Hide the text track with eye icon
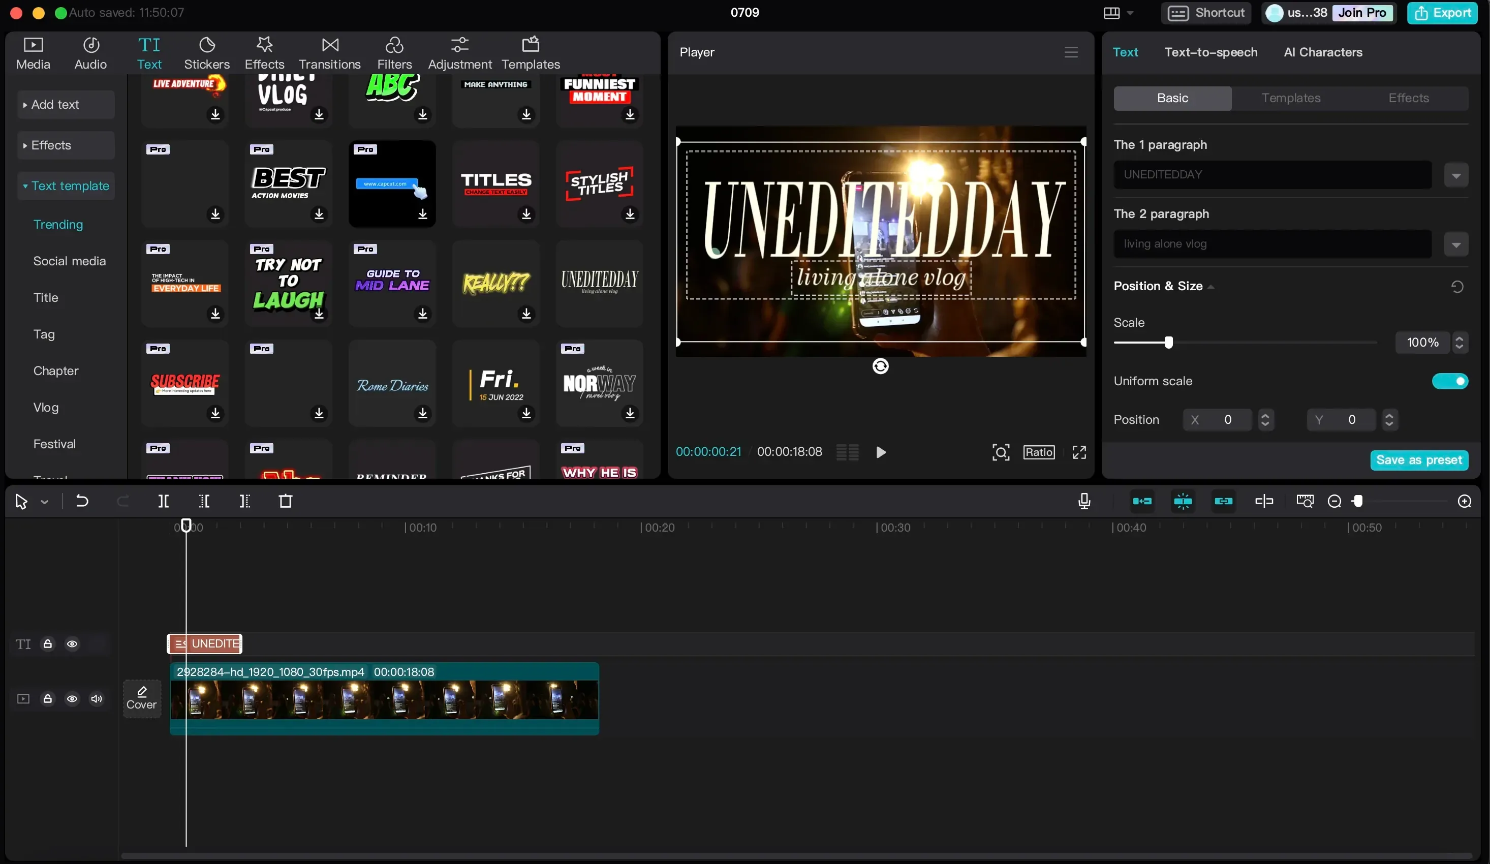 point(72,644)
